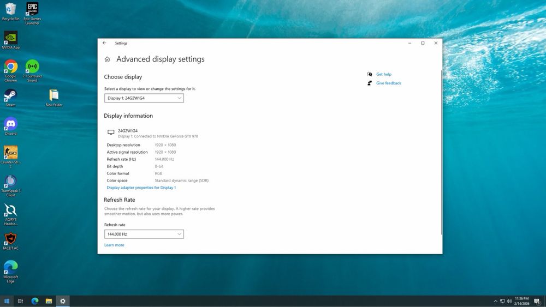The height and width of the screenshot is (307, 546).
Task: Open the 144.000 Hz refresh rate dropdown
Action: pyautogui.click(x=144, y=234)
